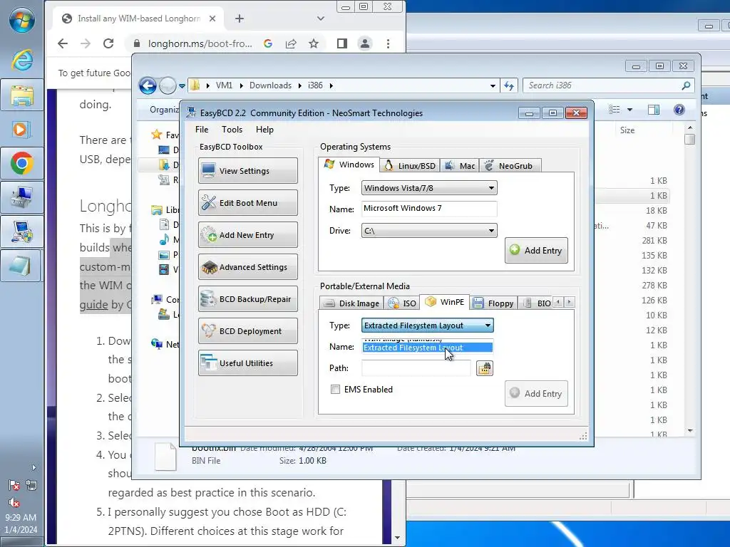Open View Settings in EasyBCD Toolbox
The image size is (730, 547).
point(247,170)
